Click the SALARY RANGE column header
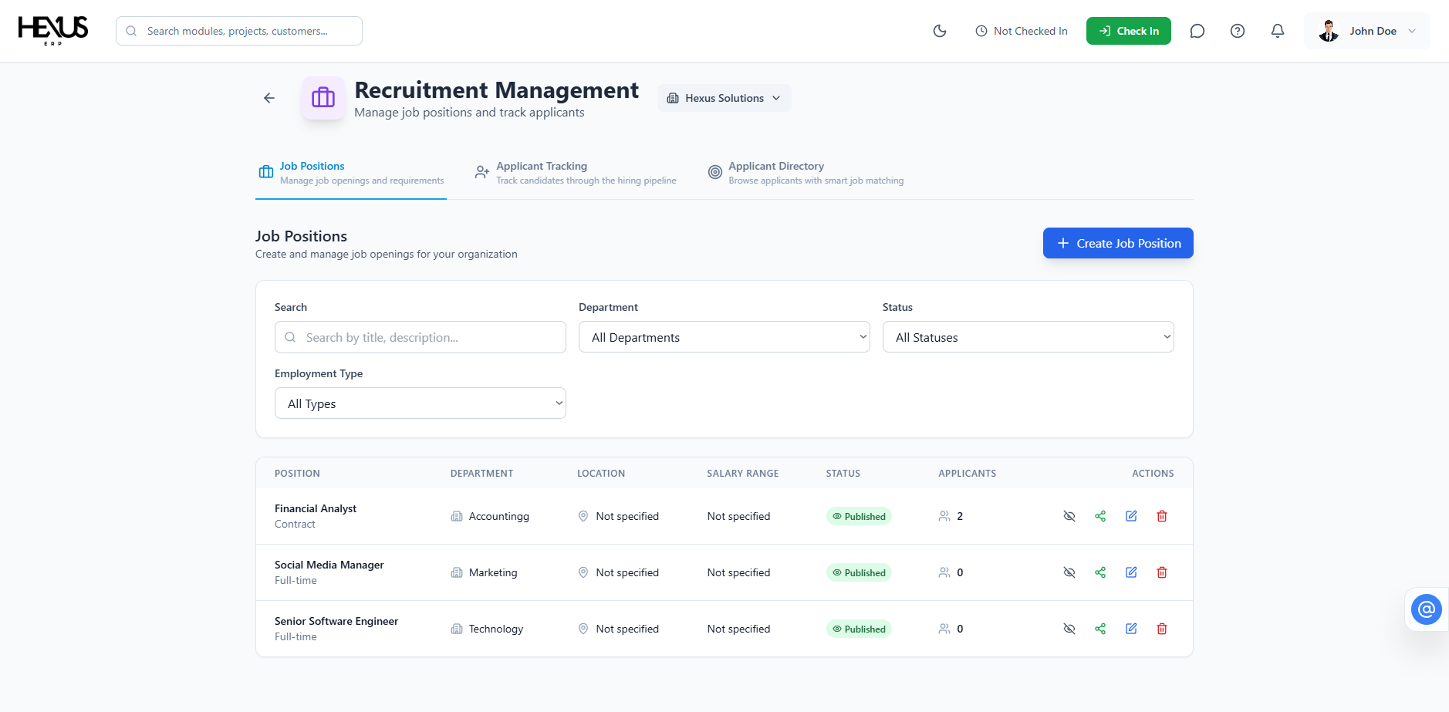1449x712 pixels. coord(743,474)
